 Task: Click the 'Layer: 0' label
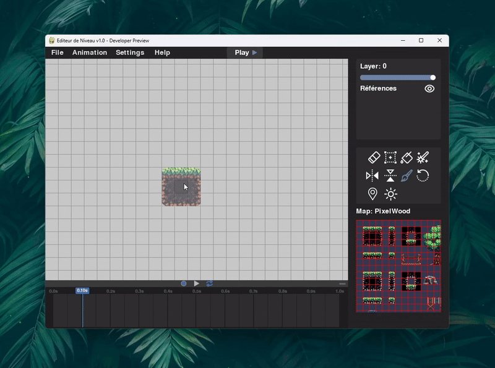coord(373,66)
